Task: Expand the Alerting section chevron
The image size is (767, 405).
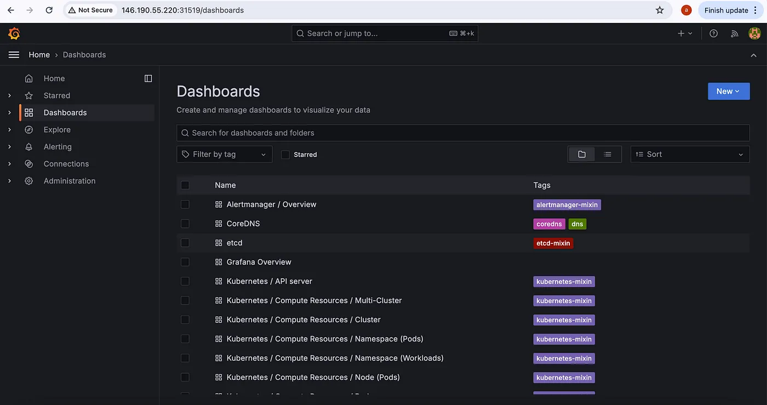Action: [9, 147]
